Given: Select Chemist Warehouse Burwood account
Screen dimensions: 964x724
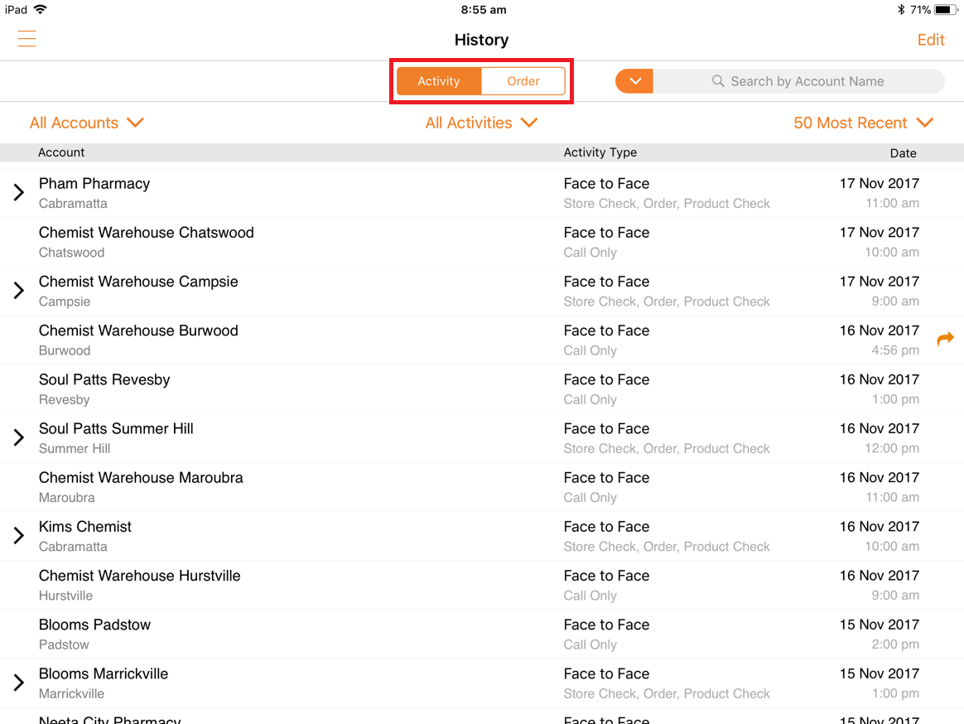Looking at the screenshot, I should pyautogui.click(x=138, y=331).
